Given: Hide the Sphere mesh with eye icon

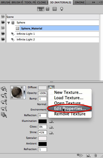Looking at the screenshot, I should 3,22.
